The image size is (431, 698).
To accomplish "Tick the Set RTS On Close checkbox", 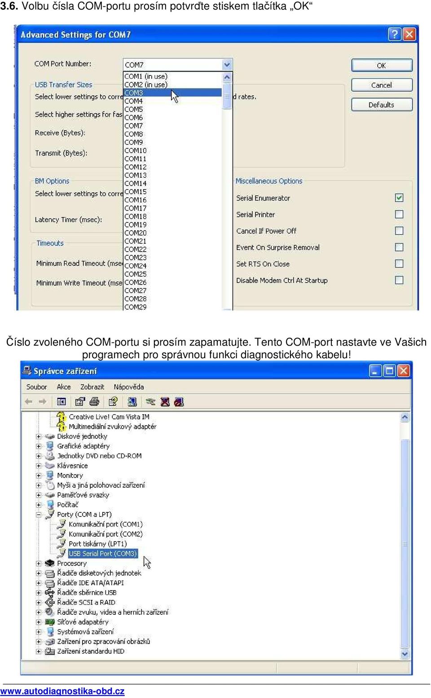I will 399,263.
